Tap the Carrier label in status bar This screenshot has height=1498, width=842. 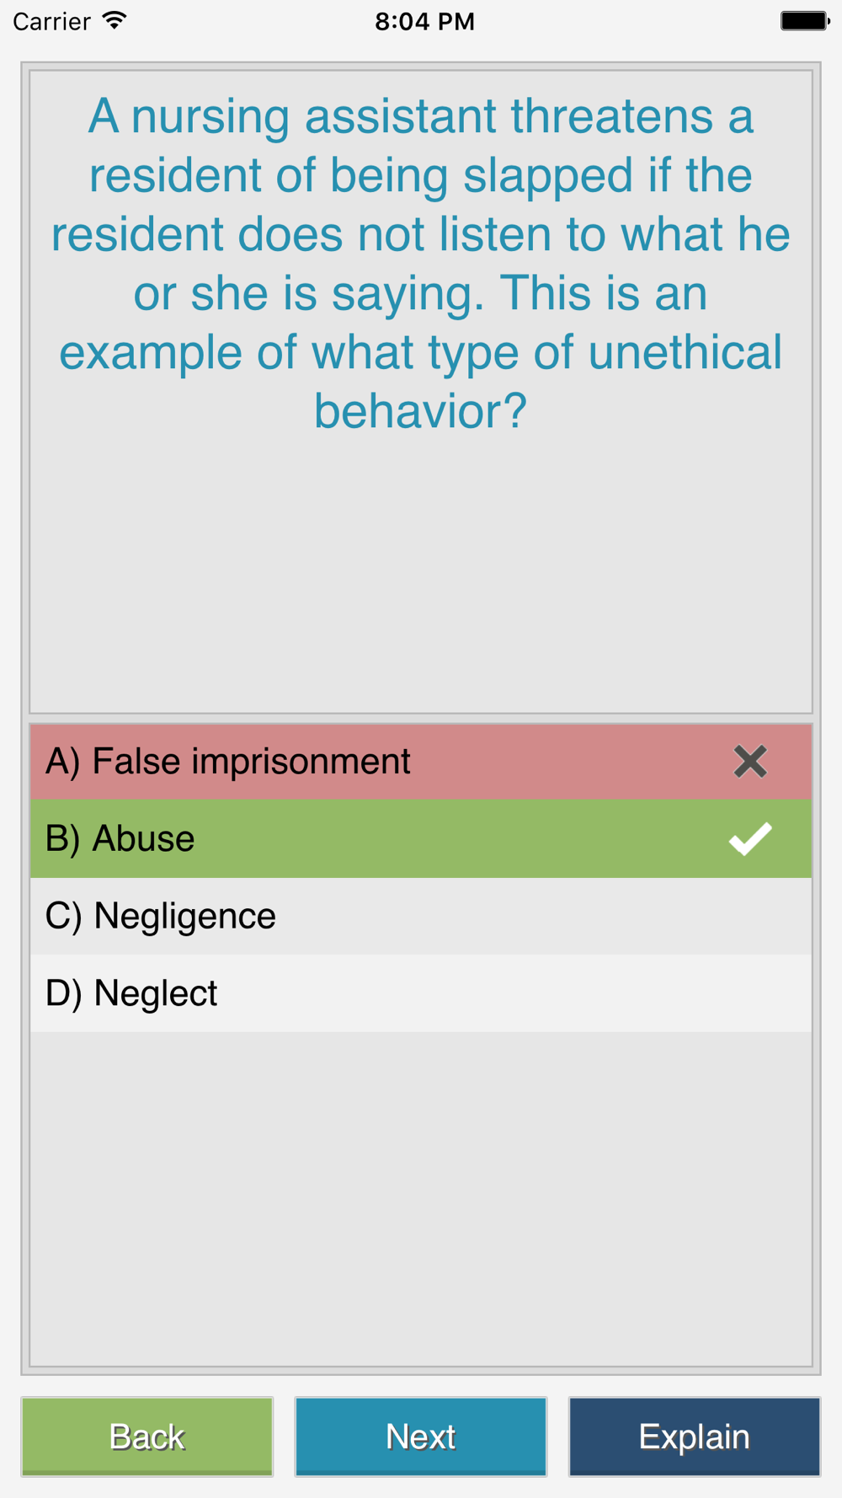[x=51, y=21]
